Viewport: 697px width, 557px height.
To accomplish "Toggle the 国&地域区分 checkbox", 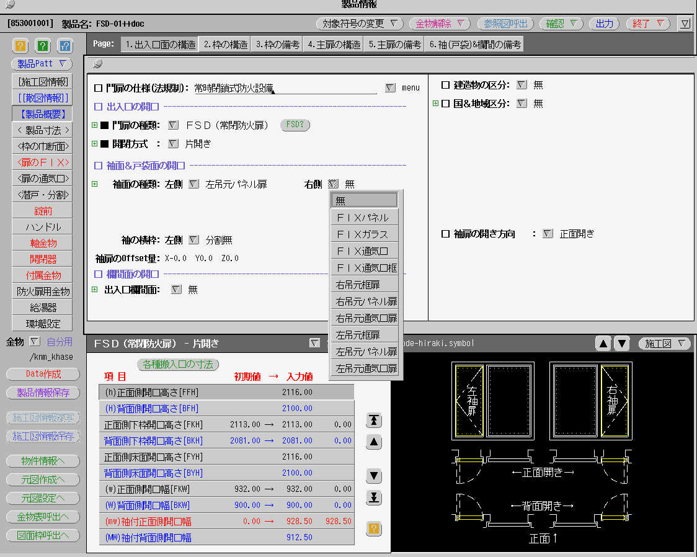I will click(445, 104).
